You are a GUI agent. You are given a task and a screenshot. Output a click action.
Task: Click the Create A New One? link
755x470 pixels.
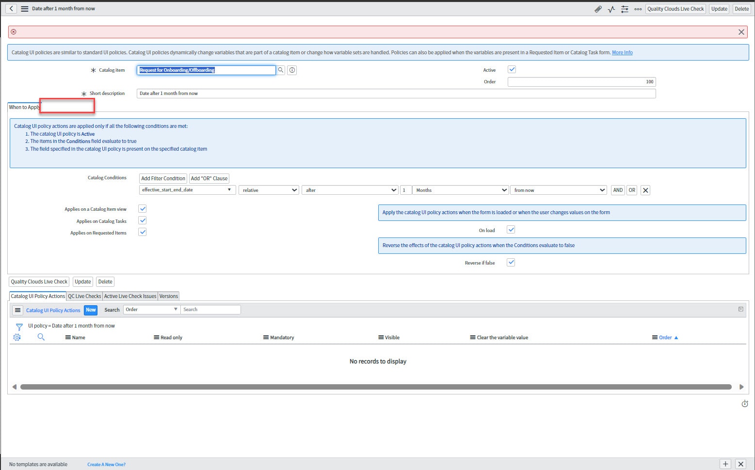coord(106,464)
